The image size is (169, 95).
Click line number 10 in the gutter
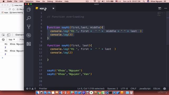[x=40, y=45]
